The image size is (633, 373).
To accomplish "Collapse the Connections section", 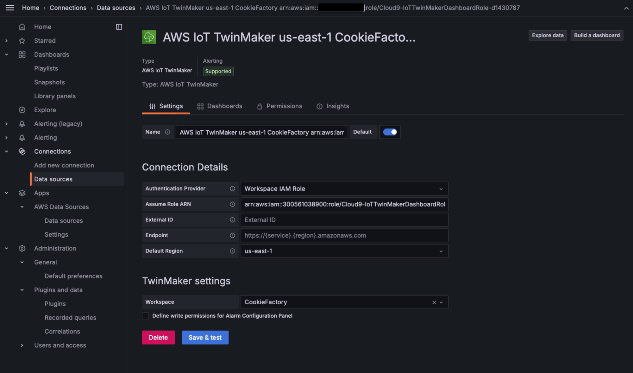I will (x=6, y=152).
